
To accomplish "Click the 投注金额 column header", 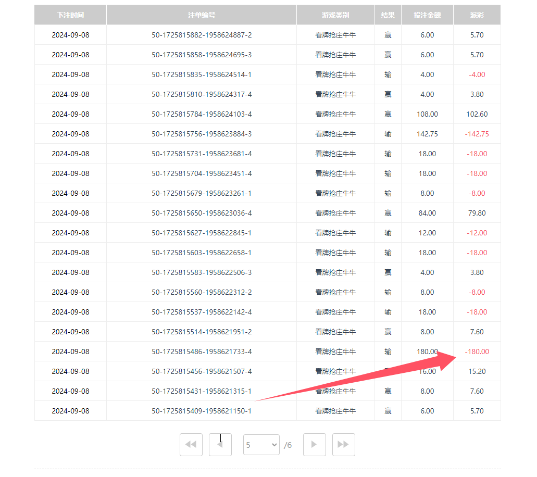I will coord(427,15).
